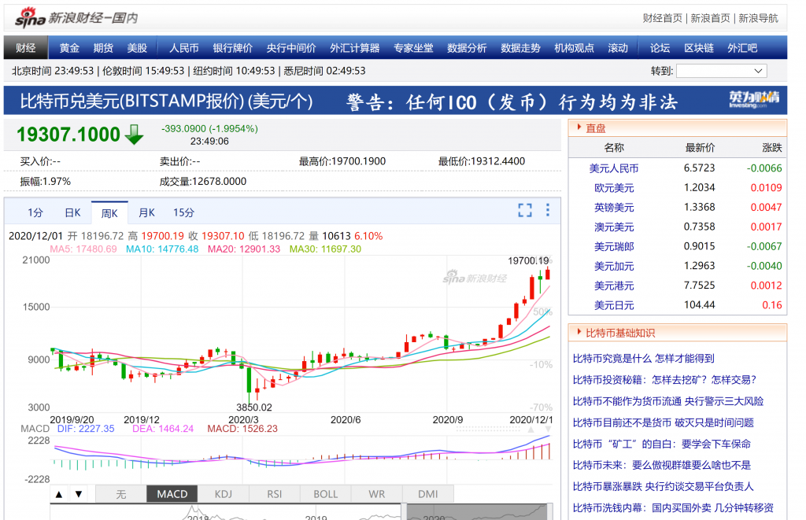This screenshot has width=806, height=520.
Task: Click the up arrow below the chart
Action: point(59,494)
